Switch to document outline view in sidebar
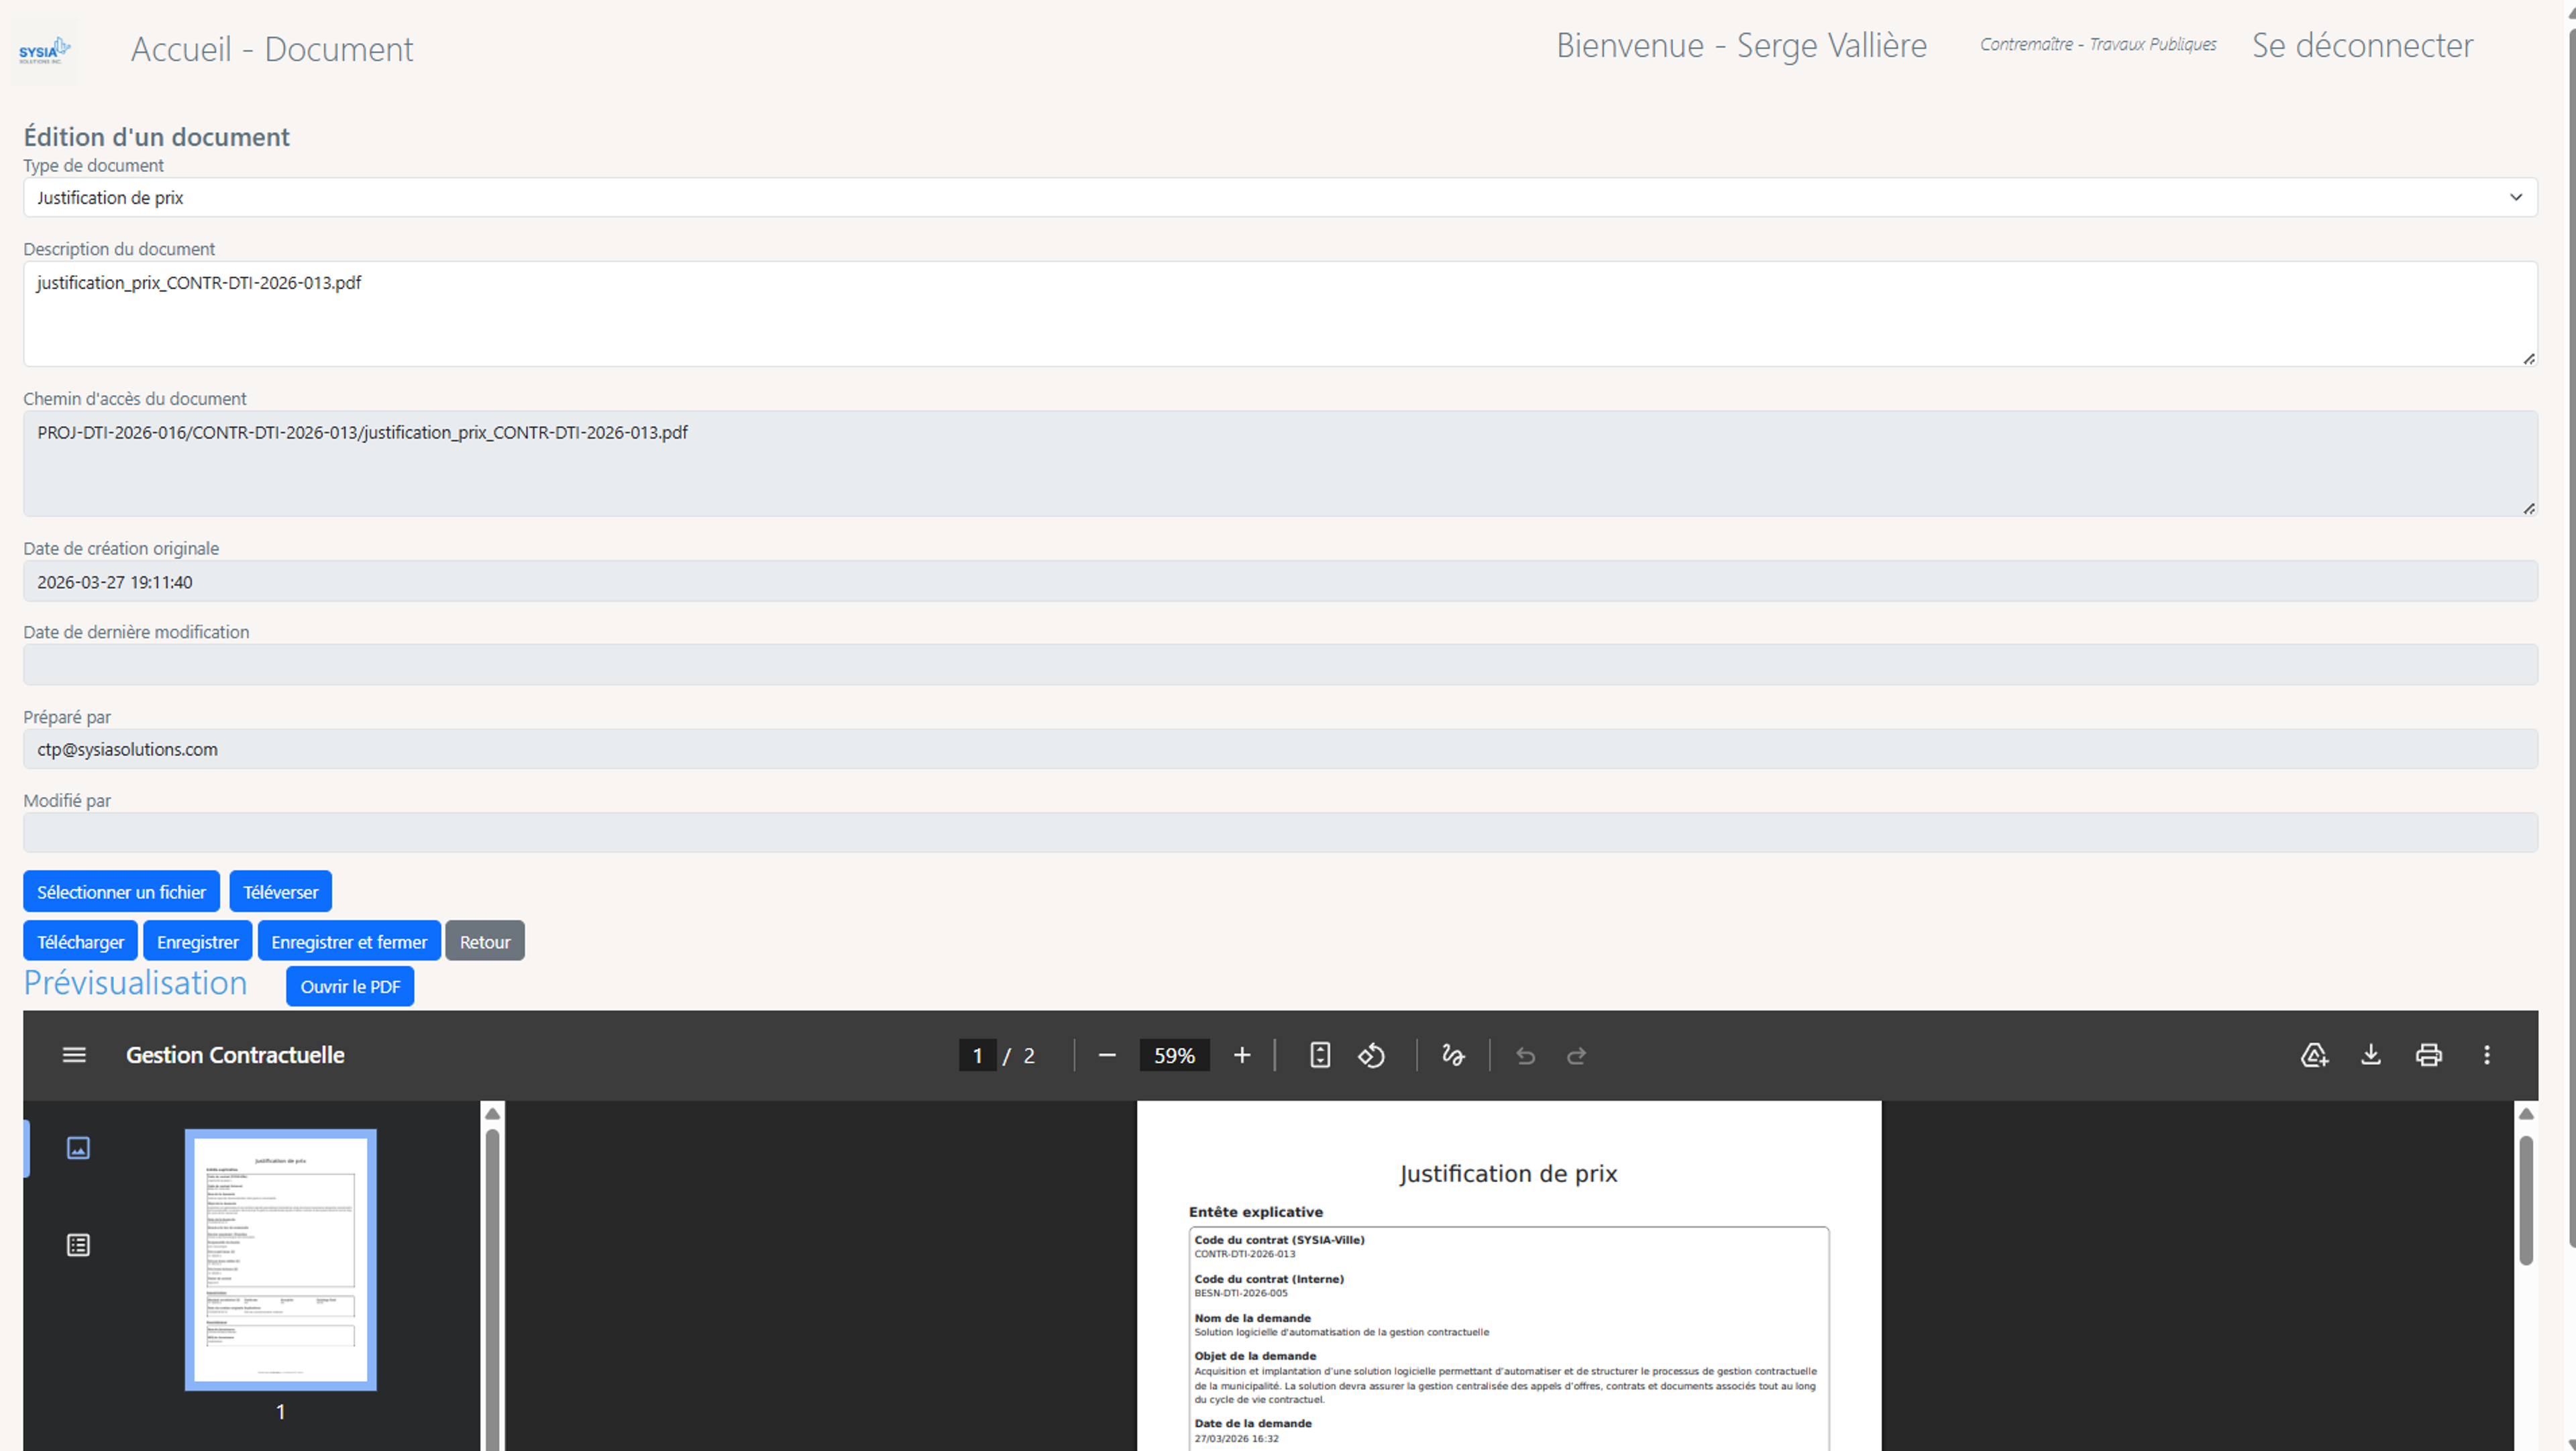 [78, 1245]
